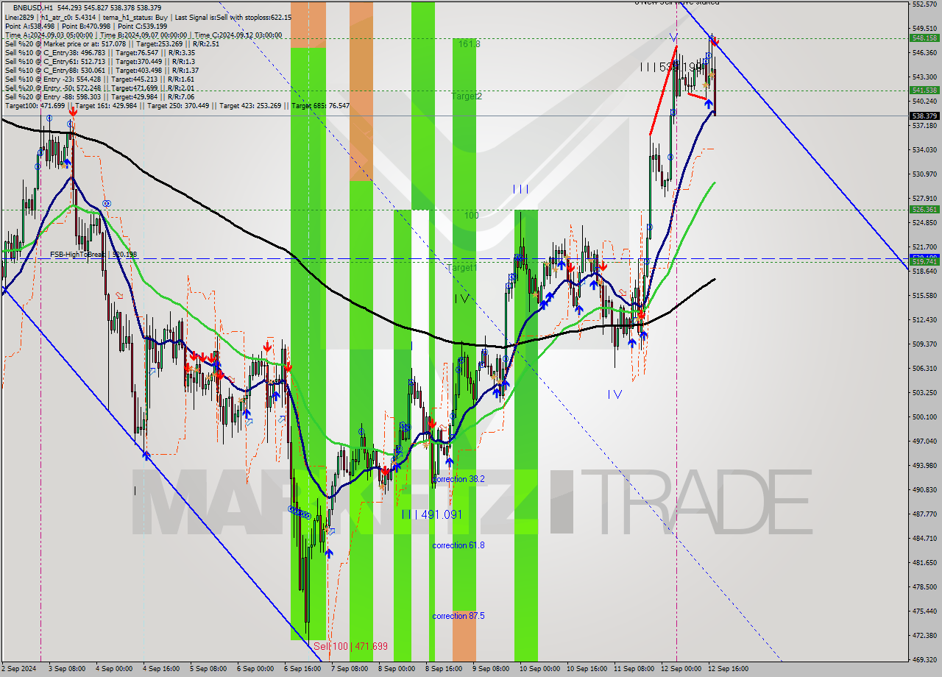Image resolution: width=942 pixels, height=677 pixels.
Task: Click the 'Target 685: 76.547' value
Action: [x=321, y=105]
